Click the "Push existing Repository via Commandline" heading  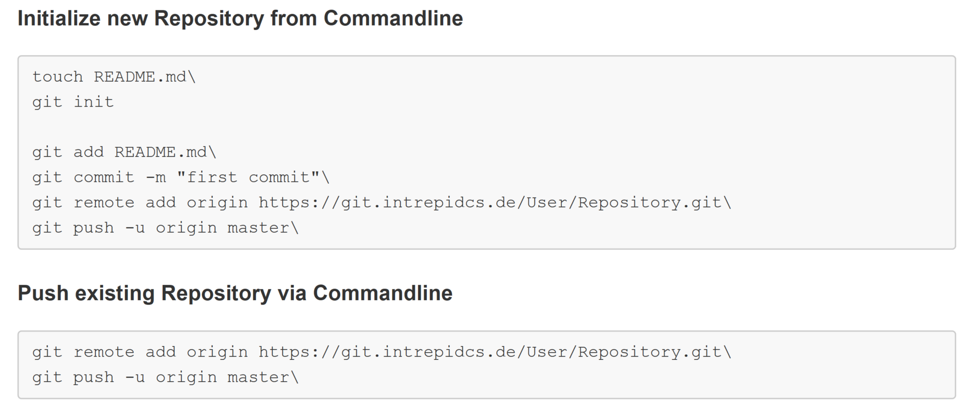[x=235, y=293]
